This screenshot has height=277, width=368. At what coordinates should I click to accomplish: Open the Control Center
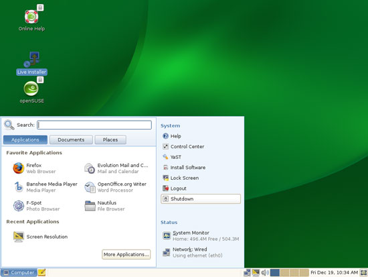[x=183, y=147]
